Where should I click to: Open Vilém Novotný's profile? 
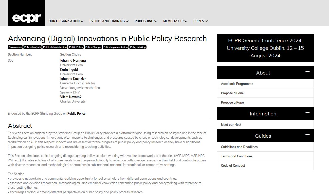pyautogui.click(x=71, y=97)
